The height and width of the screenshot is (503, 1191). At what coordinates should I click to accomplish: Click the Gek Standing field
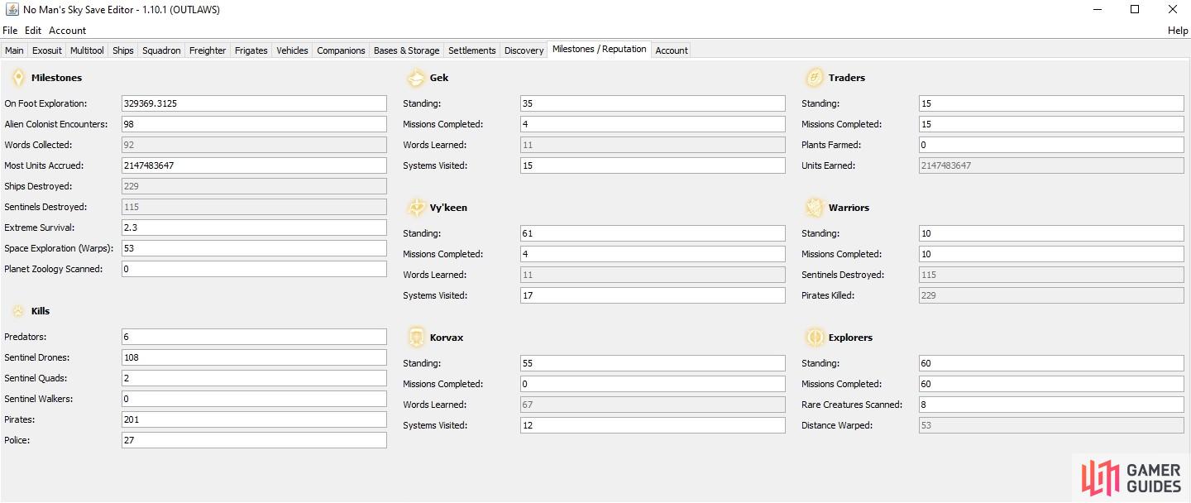pos(653,103)
